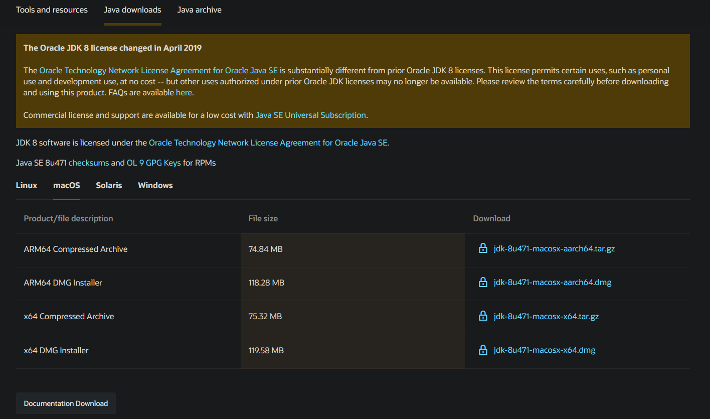
Task: Click the 'Oracle JDK 8 license changed' heading
Action: point(113,48)
